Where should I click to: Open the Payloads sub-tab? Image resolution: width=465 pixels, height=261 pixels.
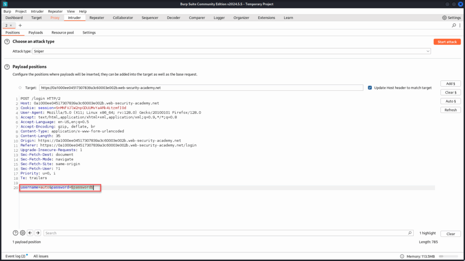coord(35,33)
